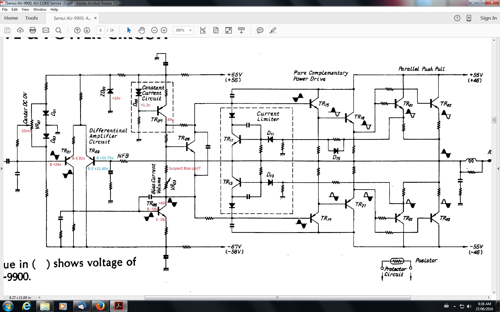Image resolution: width=500 pixels, height=312 pixels.
Task: Click the 'Current Limiter' schematic label
Action: point(268,116)
